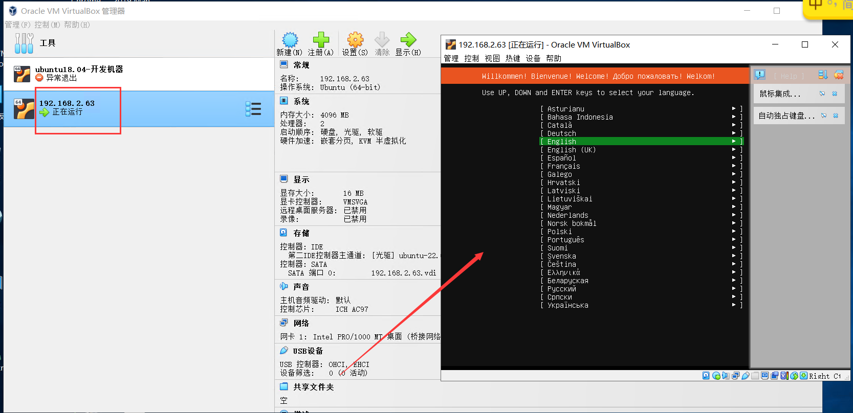
Task: Choose Русский in the language list
Action: click(x=641, y=289)
